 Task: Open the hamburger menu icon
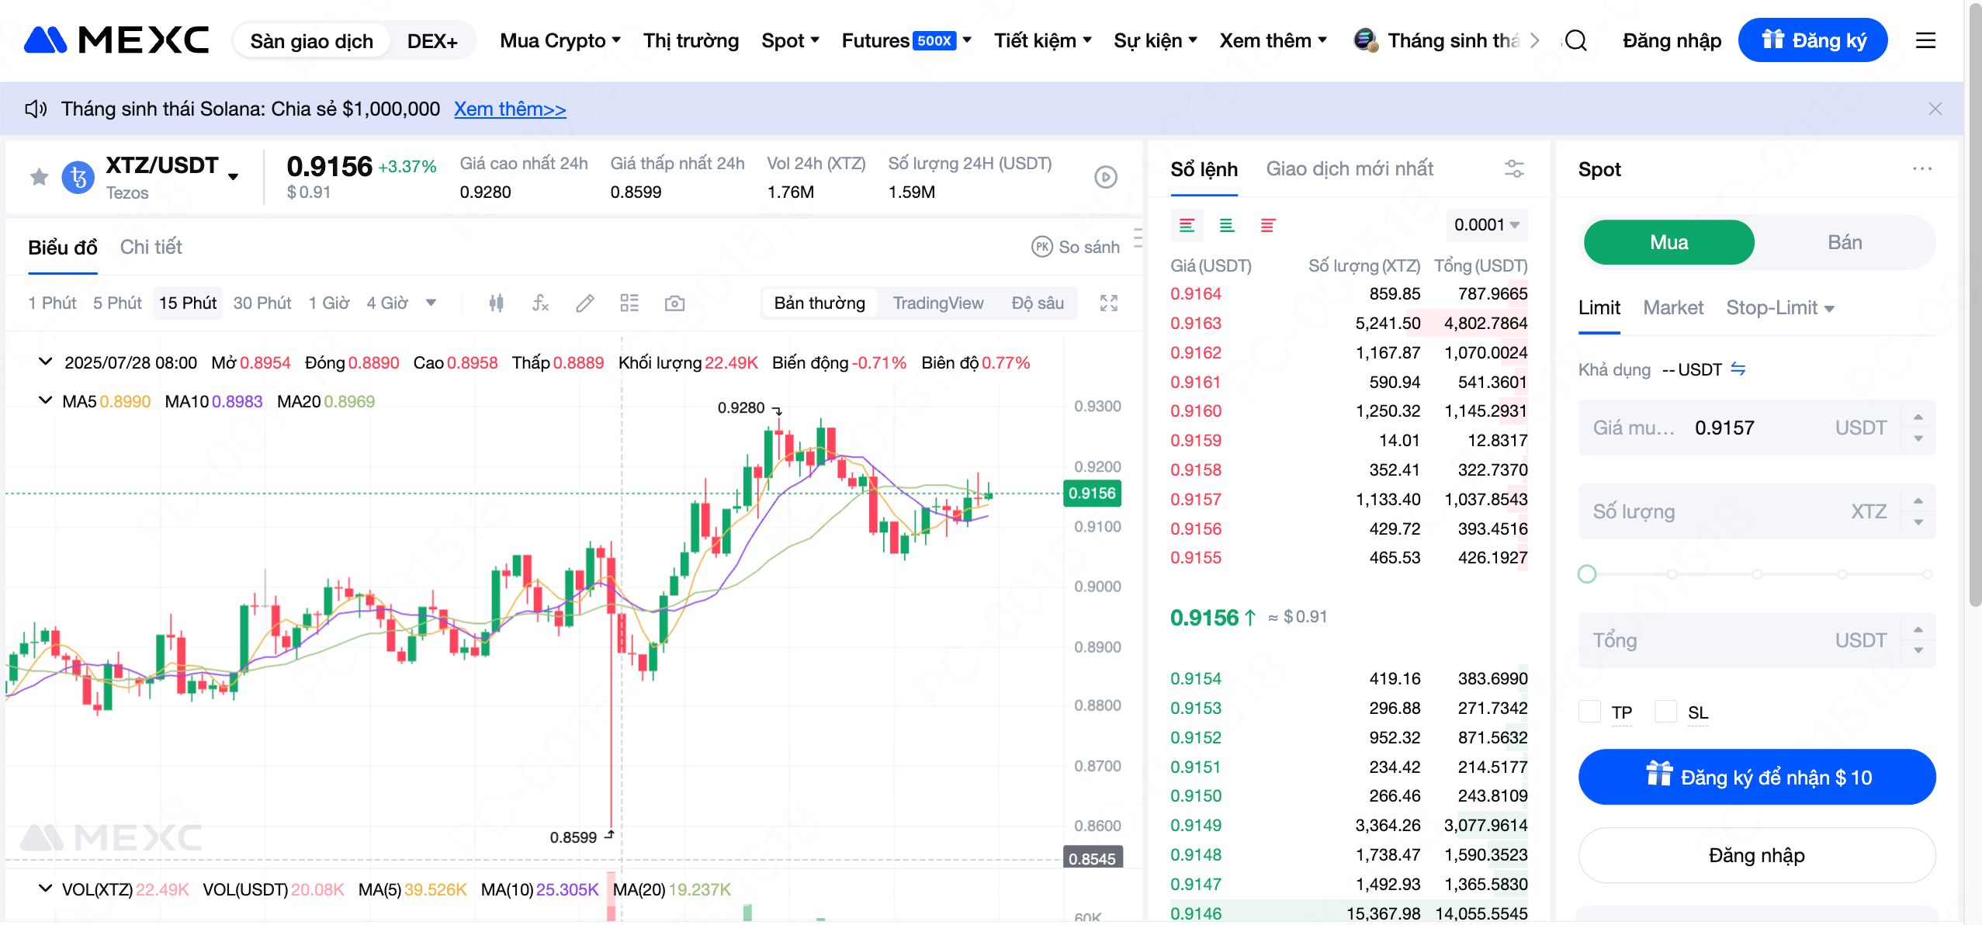[1925, 40]
